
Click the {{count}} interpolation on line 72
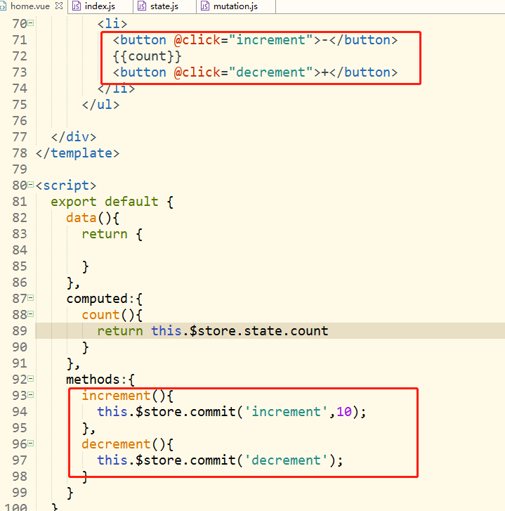[147, 56]
